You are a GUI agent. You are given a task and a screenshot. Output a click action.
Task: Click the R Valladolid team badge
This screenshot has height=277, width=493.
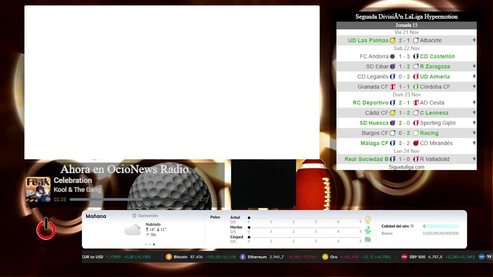(x=416, y=159)
